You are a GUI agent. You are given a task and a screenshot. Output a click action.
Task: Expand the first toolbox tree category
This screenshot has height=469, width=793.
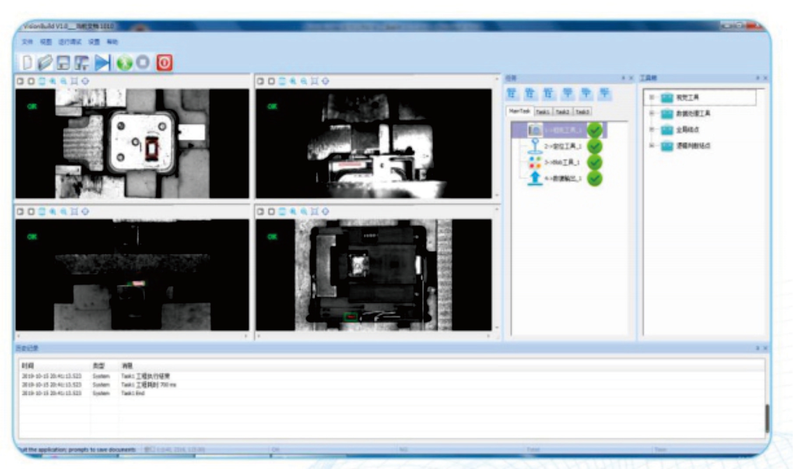click(651, 97)
